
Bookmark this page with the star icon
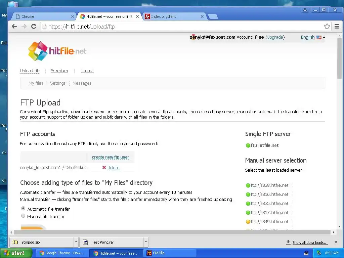click(x=327, y=27)
